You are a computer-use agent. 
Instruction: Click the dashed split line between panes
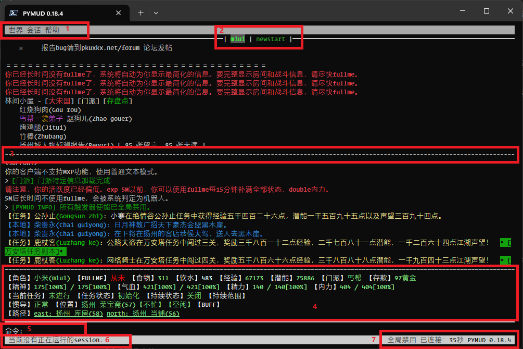[260, 155]
